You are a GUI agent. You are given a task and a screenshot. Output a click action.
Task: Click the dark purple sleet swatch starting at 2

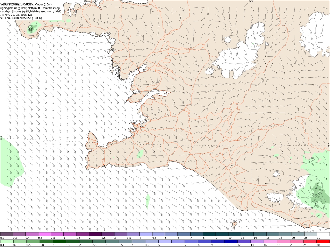(x=95, y=234)
